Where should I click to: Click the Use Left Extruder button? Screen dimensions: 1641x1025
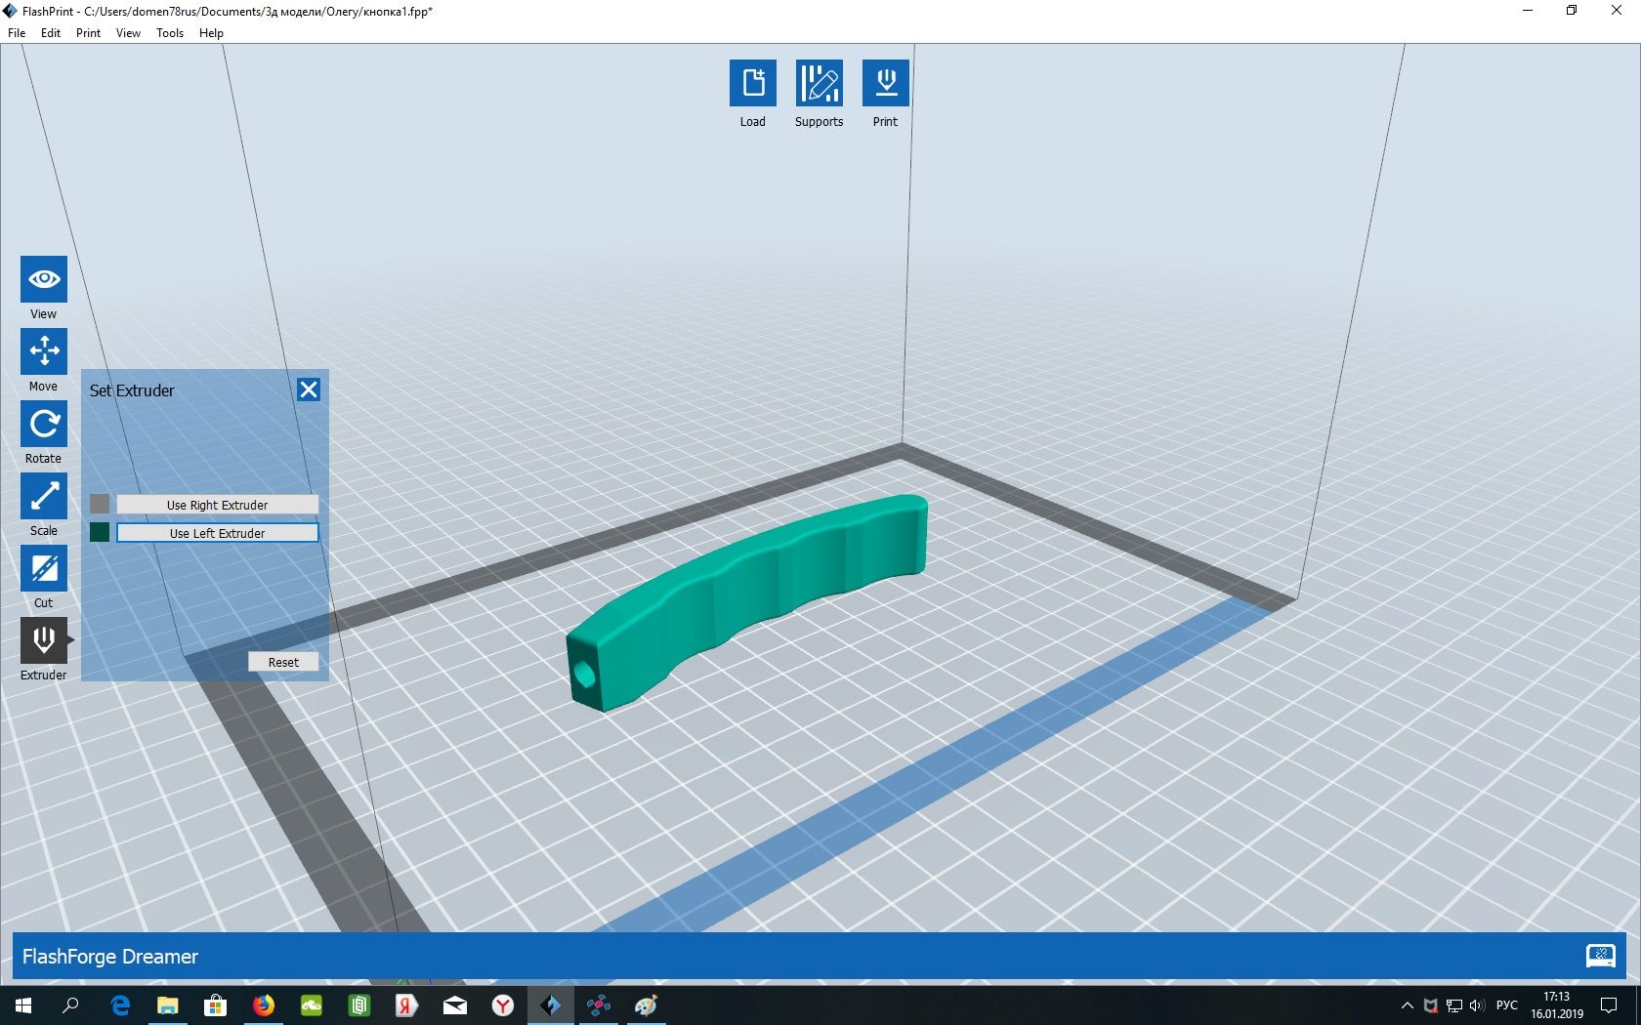(x=217, y=533)
